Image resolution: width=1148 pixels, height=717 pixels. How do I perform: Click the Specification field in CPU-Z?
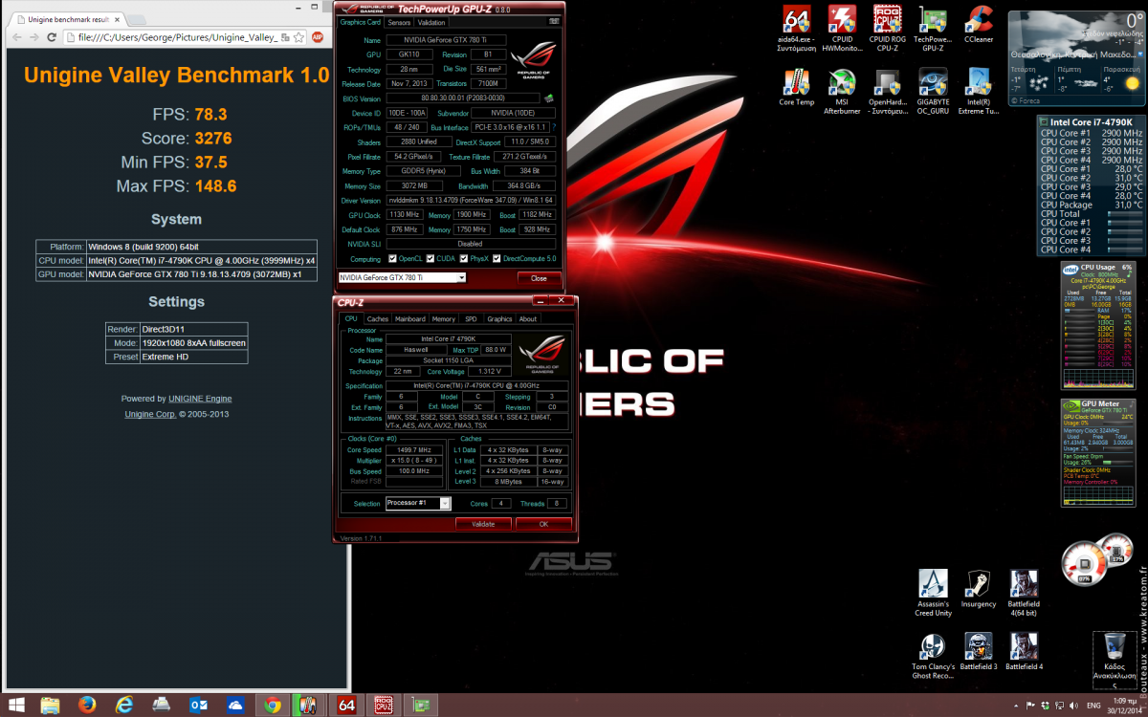coord(475,385)
